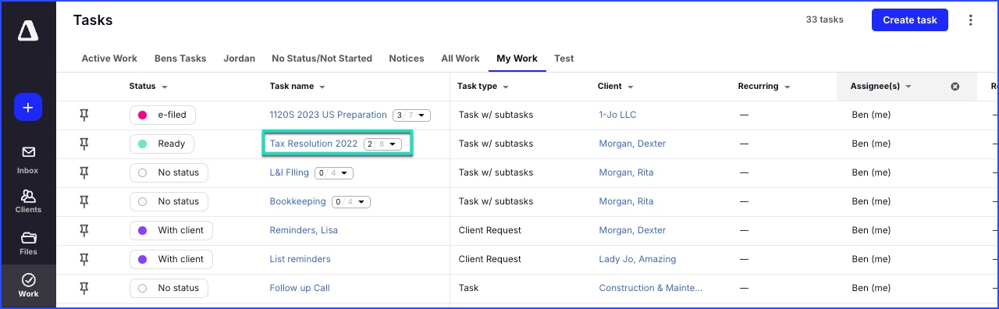
Task: Expand subtasks 3/7 for 1120S 2023
Action: click(x=411, y=115)
